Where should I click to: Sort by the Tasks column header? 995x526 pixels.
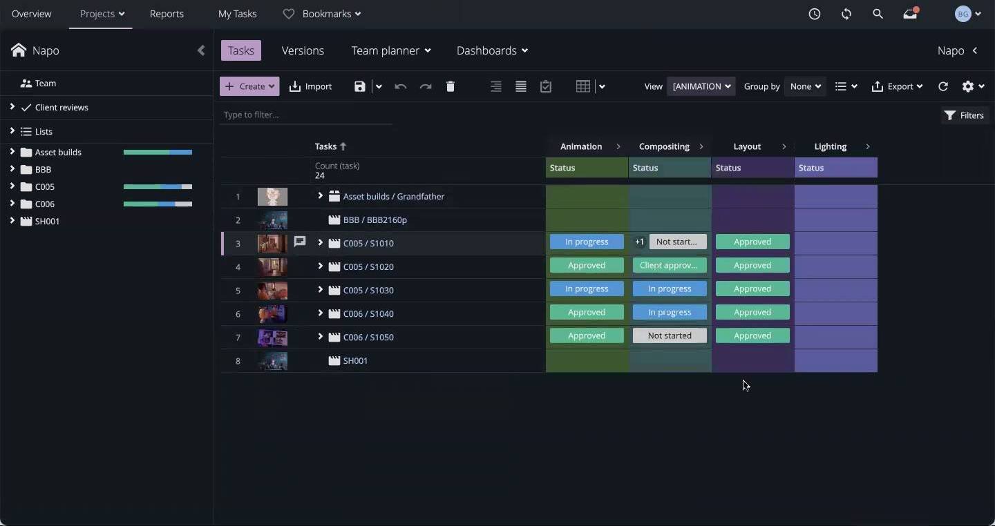click(x=330, y=146)
